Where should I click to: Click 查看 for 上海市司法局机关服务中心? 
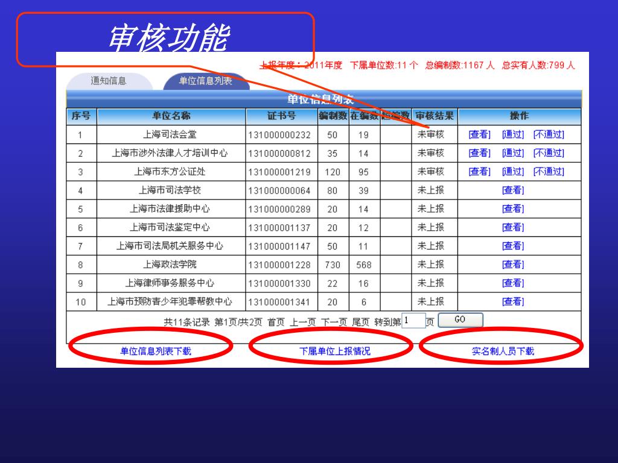click(513, 246)
